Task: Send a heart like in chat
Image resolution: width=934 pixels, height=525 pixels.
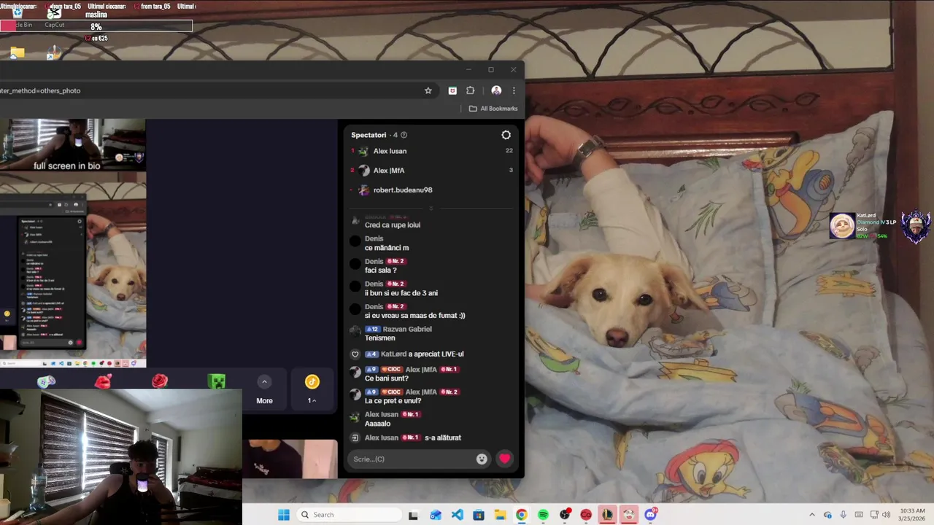Action: 504,459
